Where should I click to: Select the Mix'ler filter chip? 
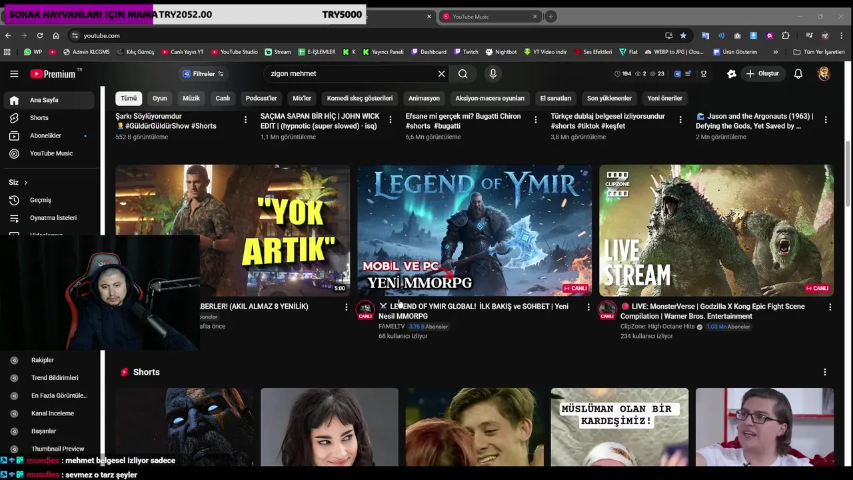(302, 98)
